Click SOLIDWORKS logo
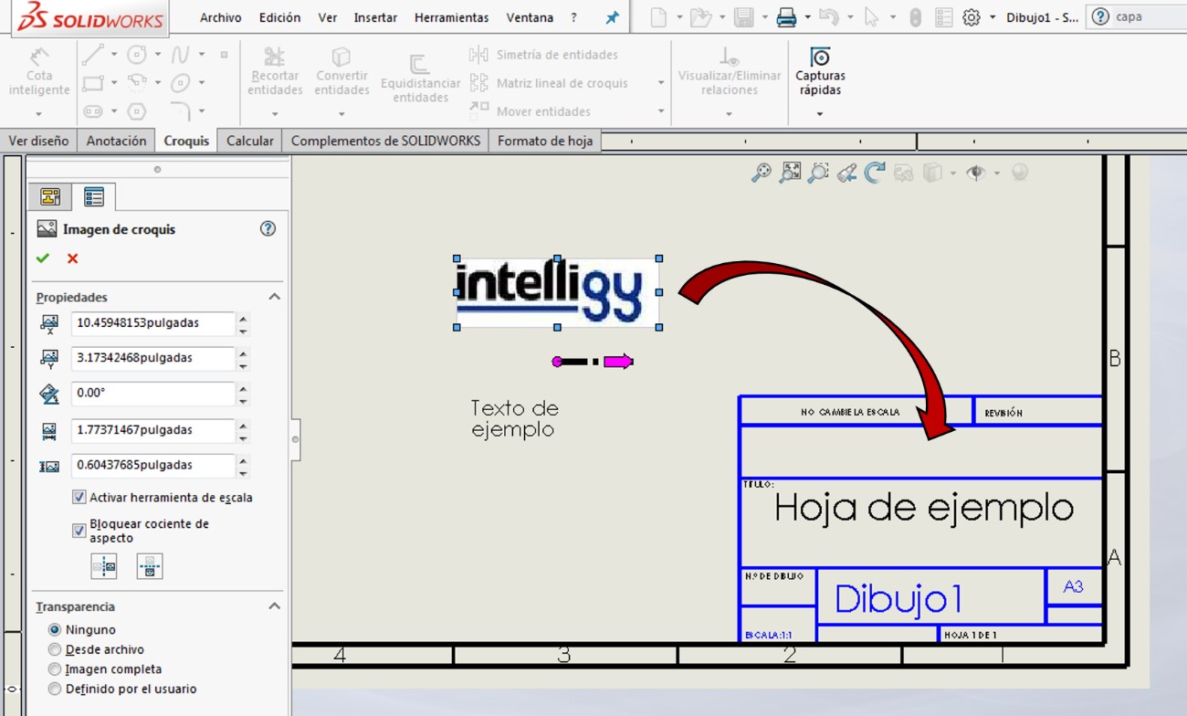 89,17
